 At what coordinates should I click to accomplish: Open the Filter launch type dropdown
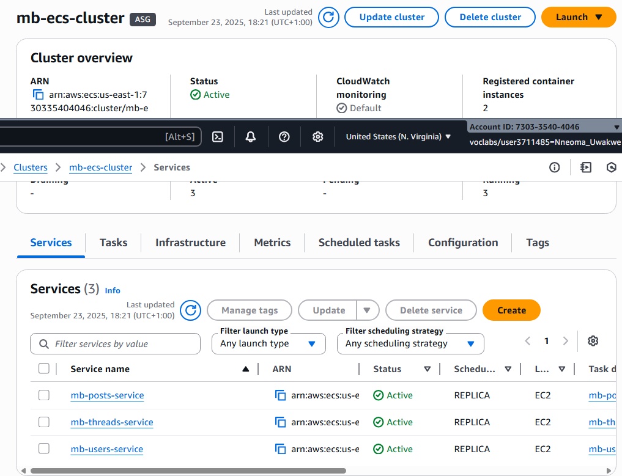click(x=268, y=343)
